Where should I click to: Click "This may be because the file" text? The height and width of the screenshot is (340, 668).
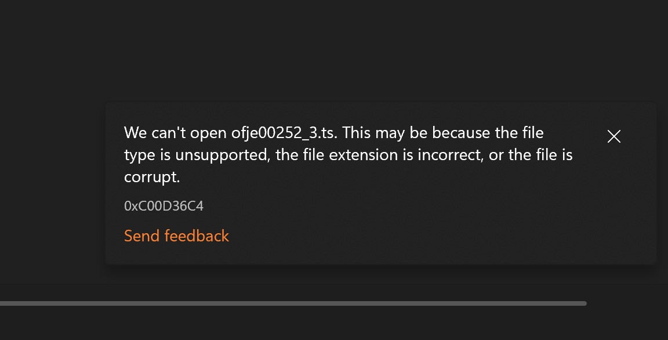[442, 133]
